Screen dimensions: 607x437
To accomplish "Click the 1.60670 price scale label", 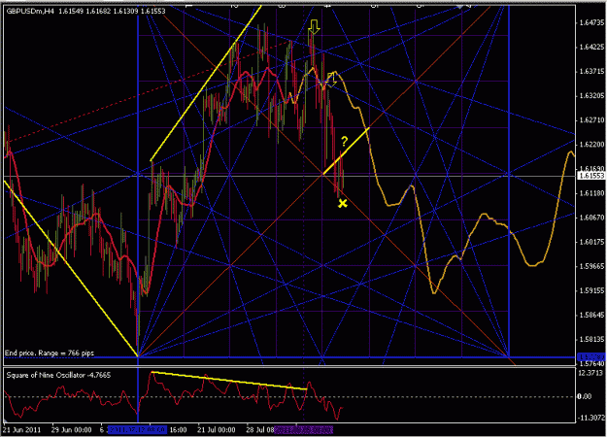I will (x=591, y=218).
